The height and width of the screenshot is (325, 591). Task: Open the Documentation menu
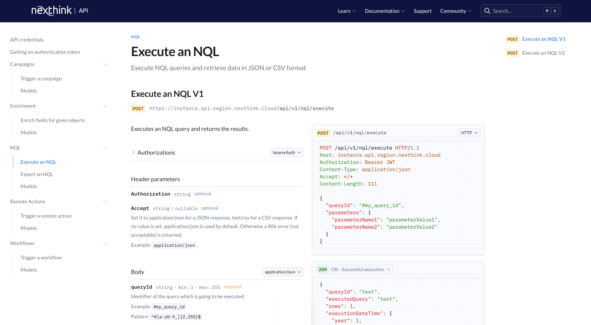click(384, 11)
